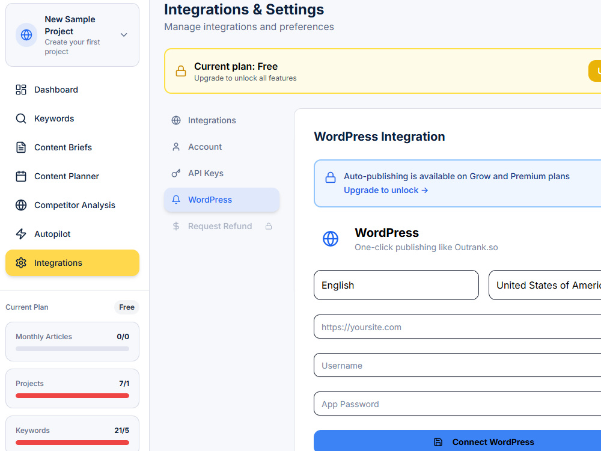Click the Content Briefs document icon
The height and width of the screenshot is (451, 601).
(21, 147)
